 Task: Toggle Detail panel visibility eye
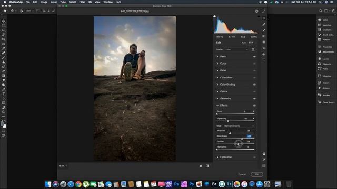[x=254, y=70]
